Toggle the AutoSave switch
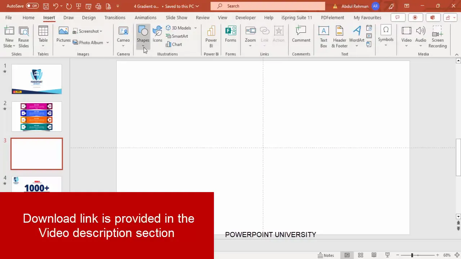Image resolution: width=461 pixels, height=259 pixels. click(32, 6)
